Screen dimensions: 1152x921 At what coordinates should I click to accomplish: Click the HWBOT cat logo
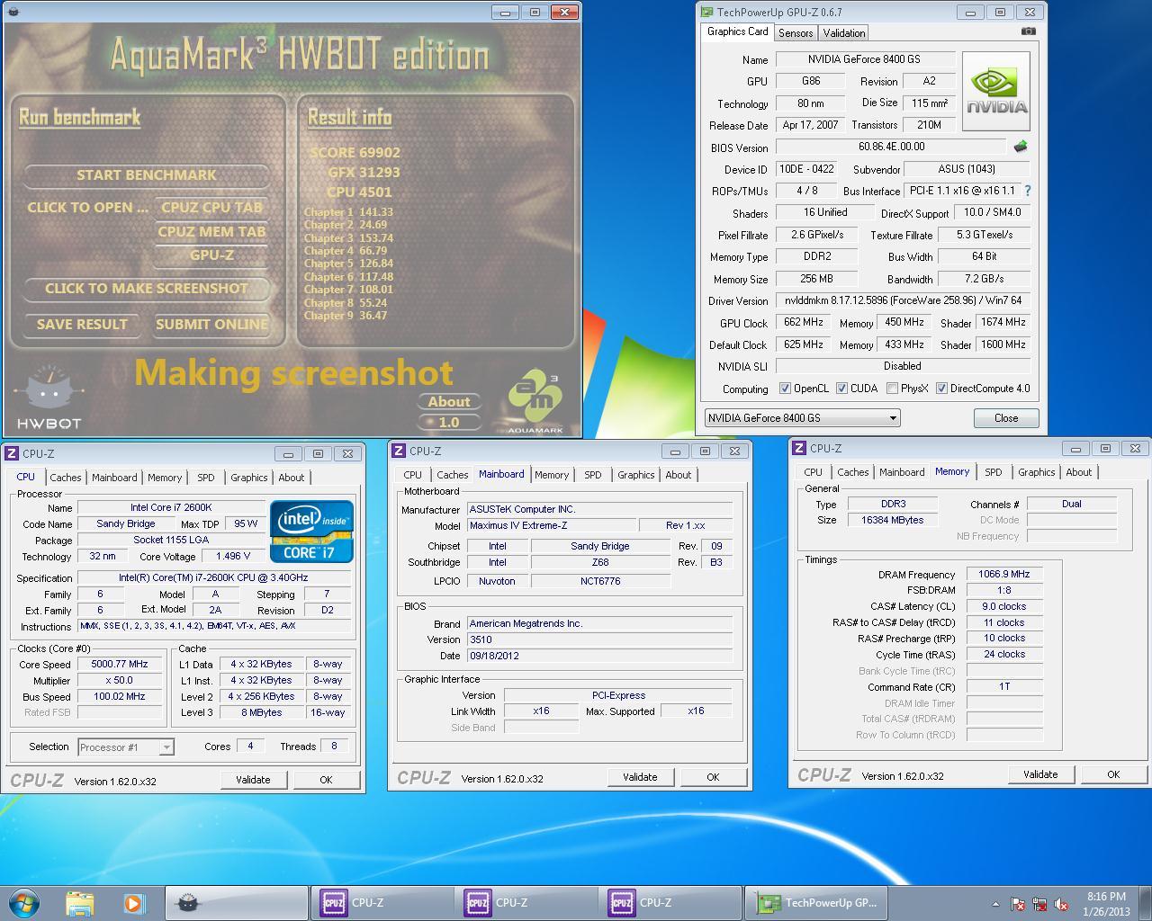pyautogui.click(x=49, y=398)
